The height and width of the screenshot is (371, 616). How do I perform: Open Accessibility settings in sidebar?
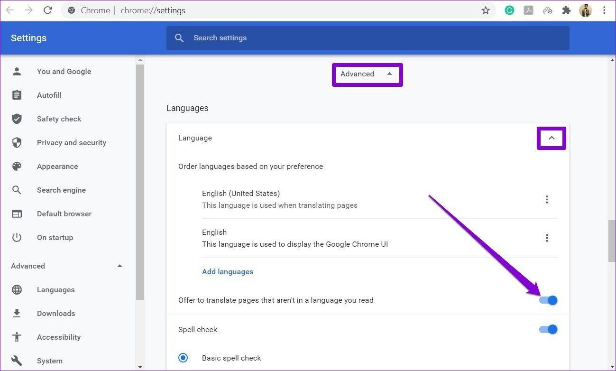point(59,337)
